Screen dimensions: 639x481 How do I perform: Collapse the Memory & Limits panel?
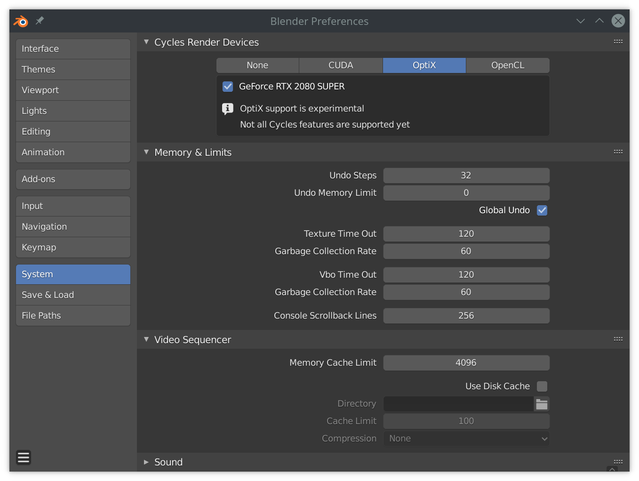[x=146, y=152]
